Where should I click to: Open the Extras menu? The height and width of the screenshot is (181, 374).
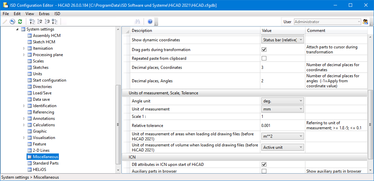(44, 14)
